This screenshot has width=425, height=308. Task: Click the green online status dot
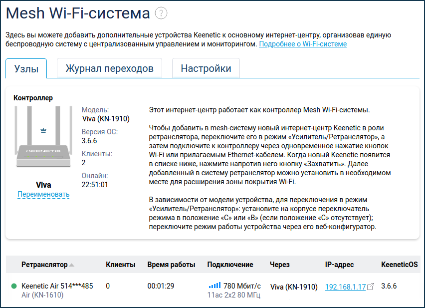click(14, 286)
